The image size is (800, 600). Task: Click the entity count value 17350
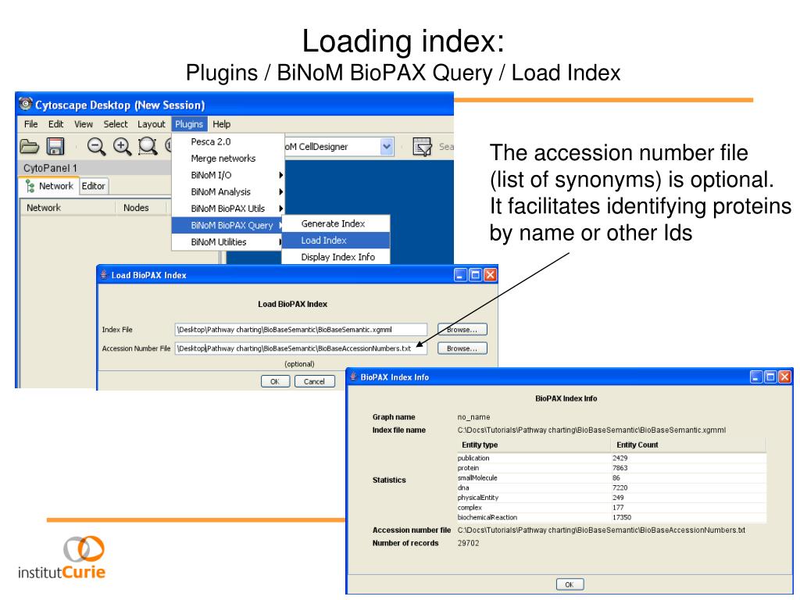click(x=622, y=517)
